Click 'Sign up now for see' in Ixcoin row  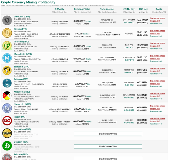[157, 119]
